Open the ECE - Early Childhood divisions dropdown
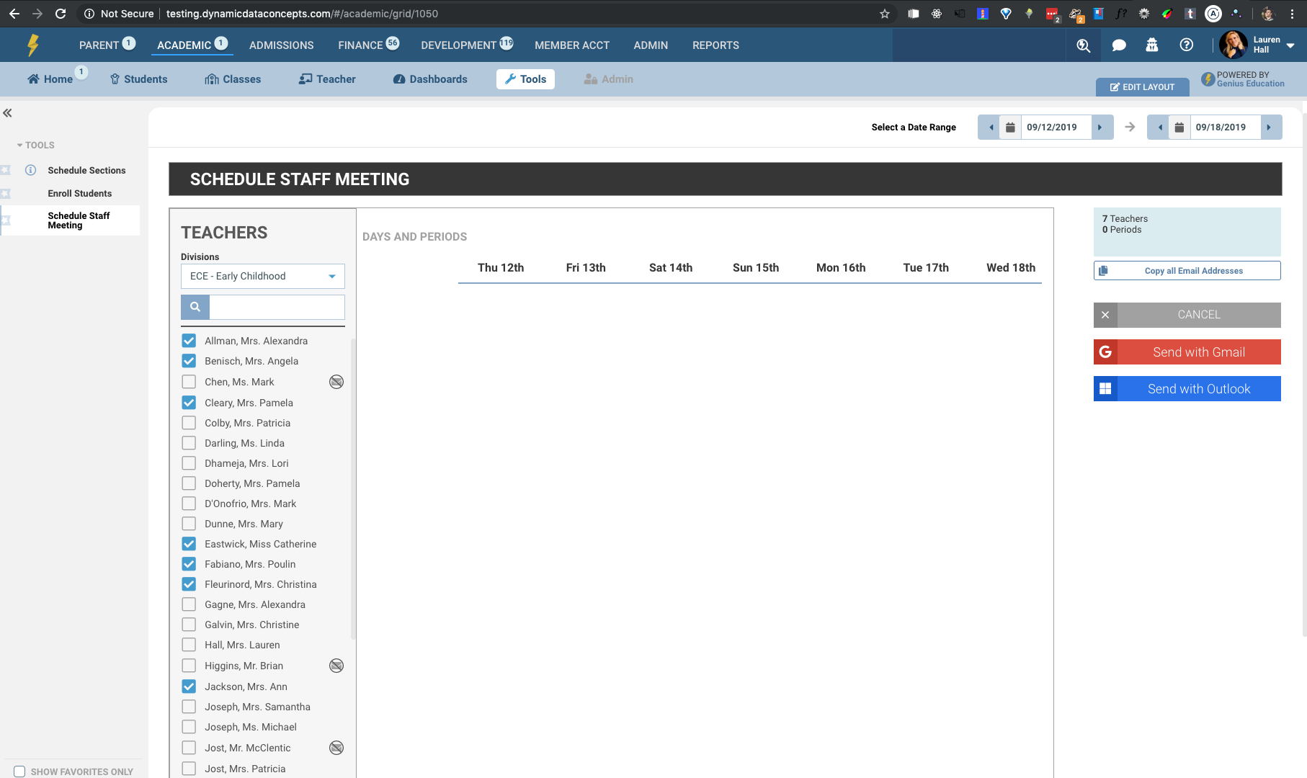The image size is (1307, 778). (262, 277)
